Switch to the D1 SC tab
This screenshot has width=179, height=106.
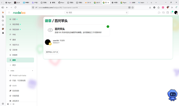[x=88, y=3]
